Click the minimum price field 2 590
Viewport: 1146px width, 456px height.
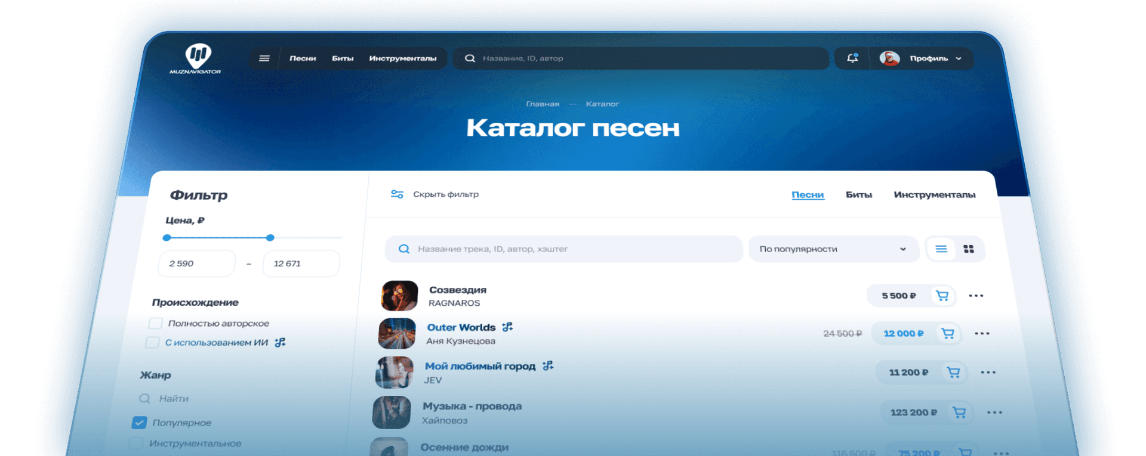(x=197, y=263)
